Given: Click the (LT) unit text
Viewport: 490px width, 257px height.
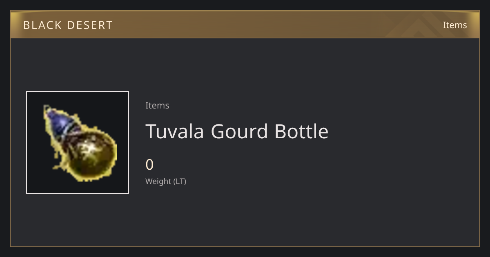Looking at the screenshot, I should 180,181.
